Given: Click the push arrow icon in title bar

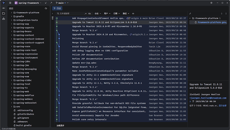Looking at the screenshot, I should (x=51, y=3).
